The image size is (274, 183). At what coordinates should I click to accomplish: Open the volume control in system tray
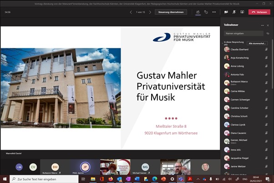tap(230, 179)
